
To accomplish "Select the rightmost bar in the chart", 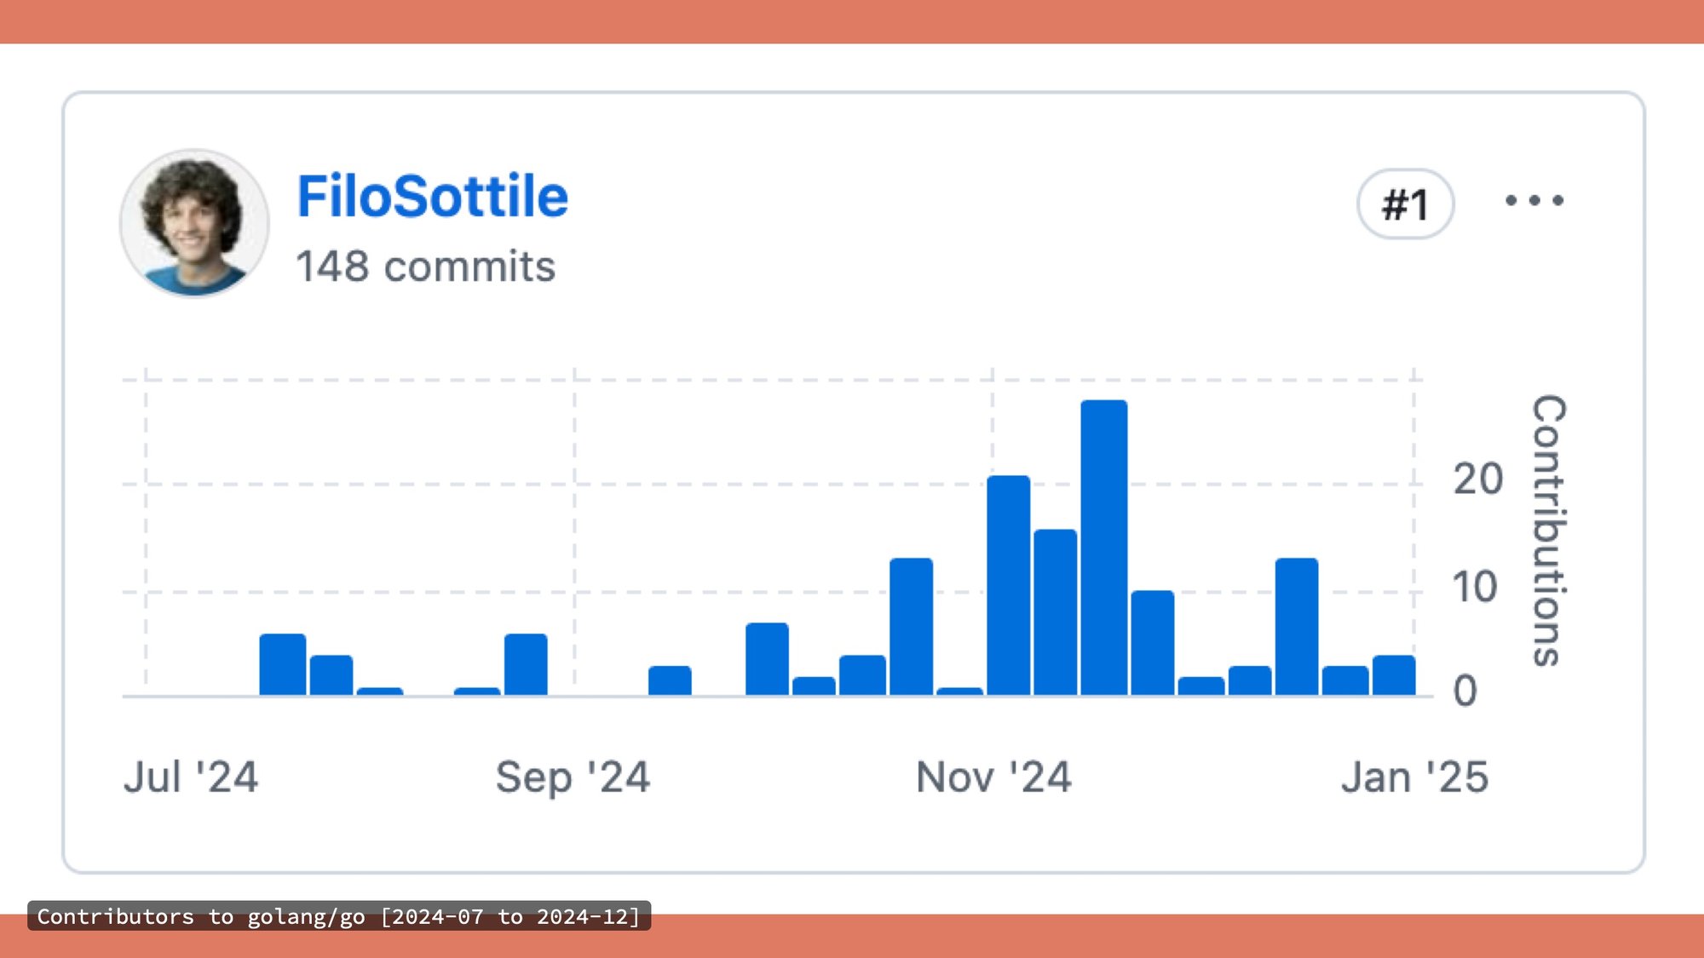I will click(1393, 675).
